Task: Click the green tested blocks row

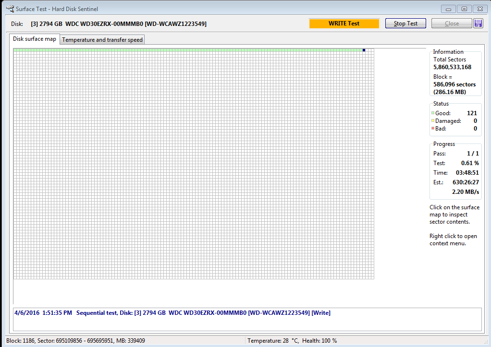Action: coord(188,50)
